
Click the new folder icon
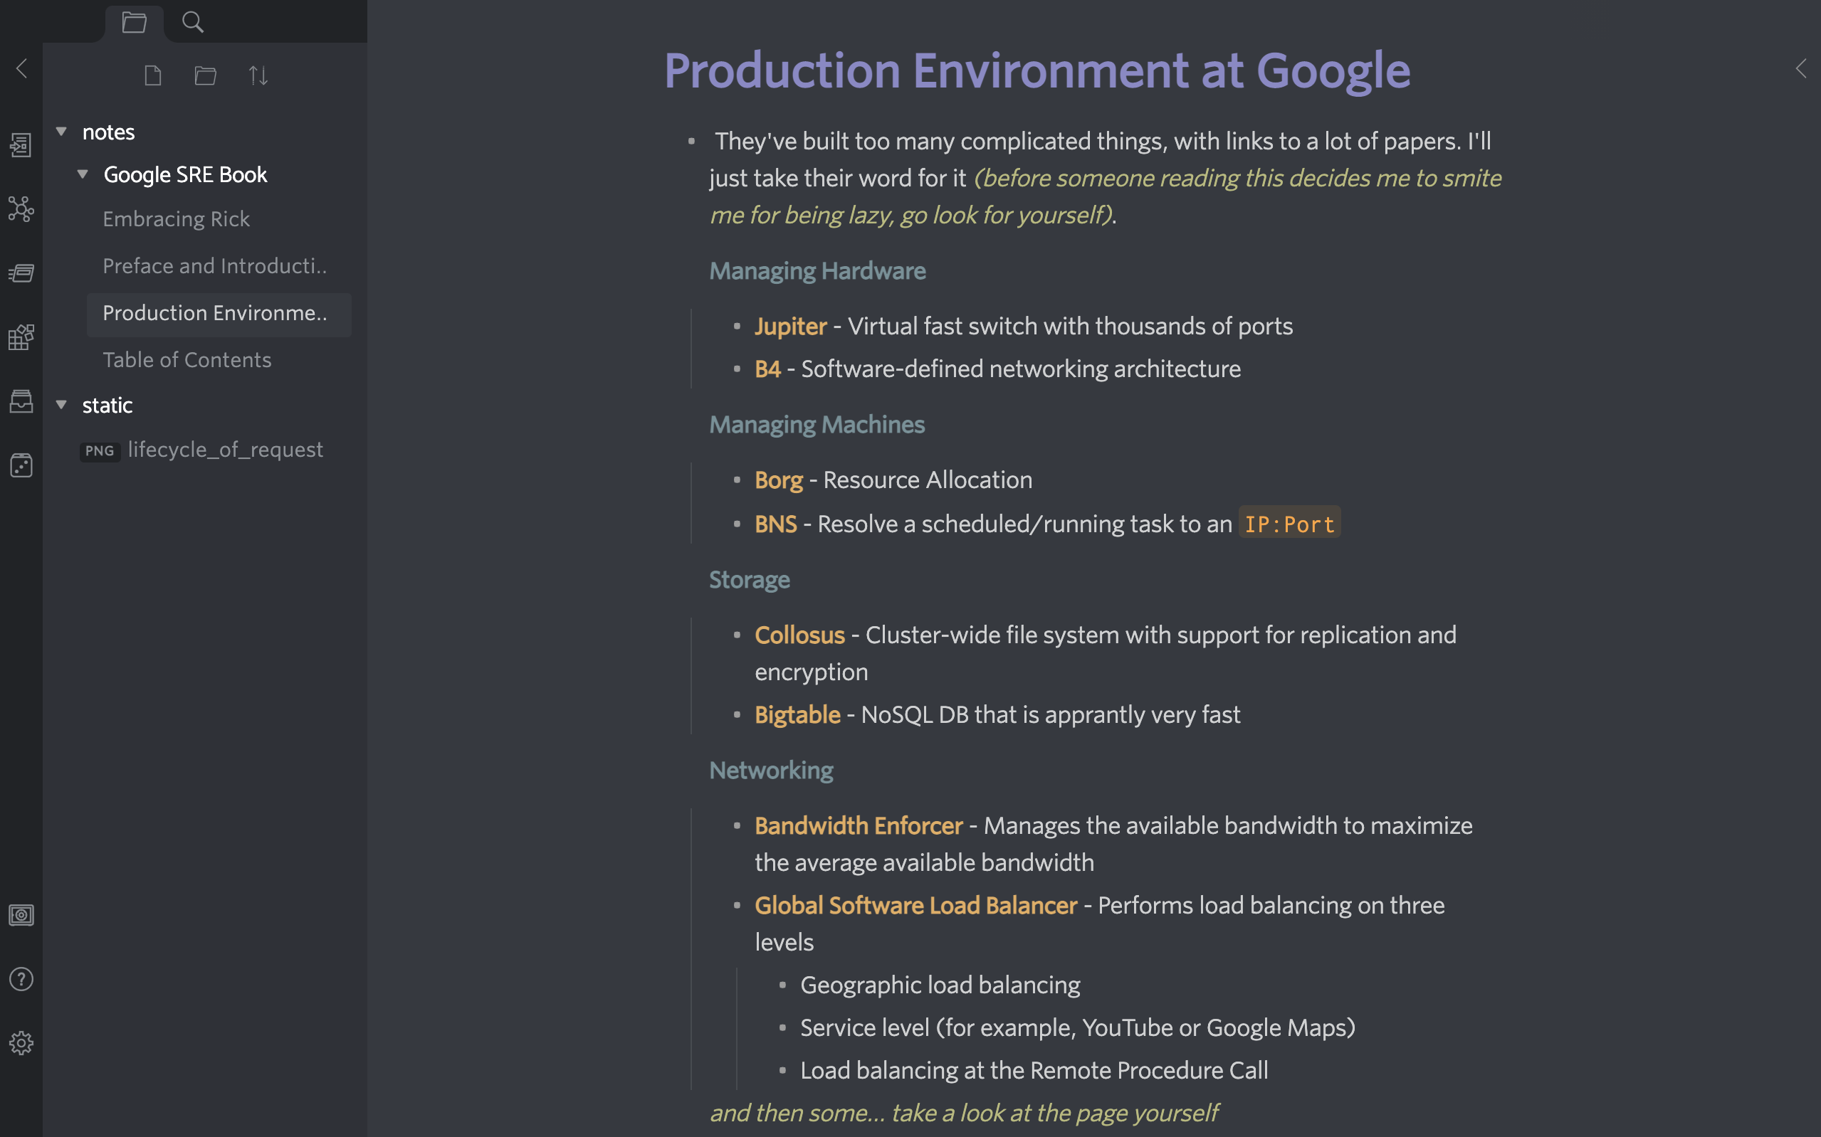205,75
